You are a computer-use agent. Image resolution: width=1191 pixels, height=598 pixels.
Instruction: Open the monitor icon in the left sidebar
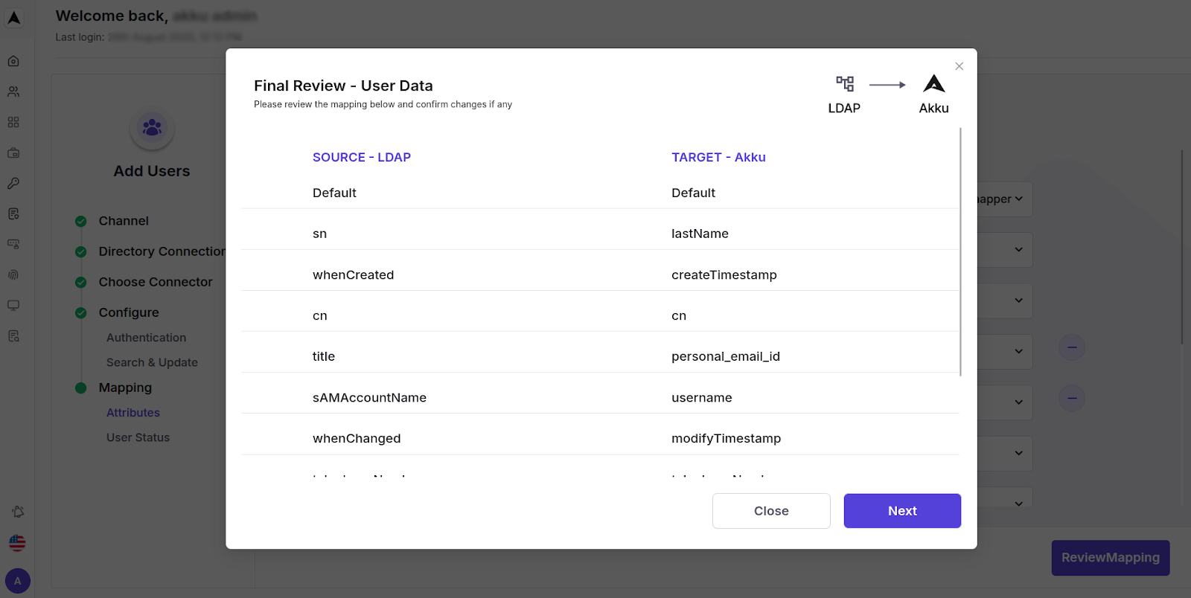(13, 305)
